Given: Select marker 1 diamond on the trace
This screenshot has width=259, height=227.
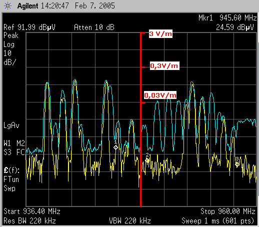Looking at the screenshot, I should click(x=115, y=147).
